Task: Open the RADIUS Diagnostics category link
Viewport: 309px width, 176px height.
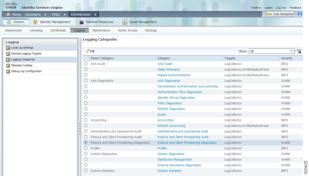Action: [x=171, y=109]
